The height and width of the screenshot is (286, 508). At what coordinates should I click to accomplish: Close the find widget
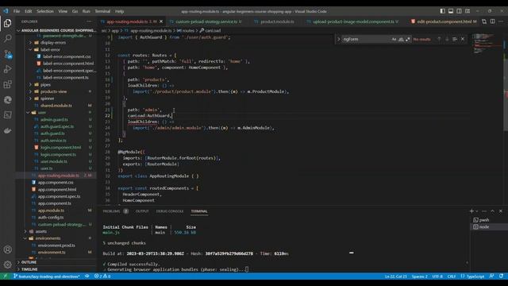click(463, 39)
